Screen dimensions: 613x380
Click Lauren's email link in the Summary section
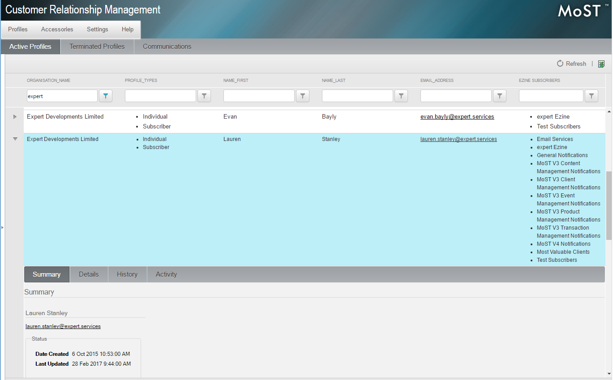click(x=63, y=326)
